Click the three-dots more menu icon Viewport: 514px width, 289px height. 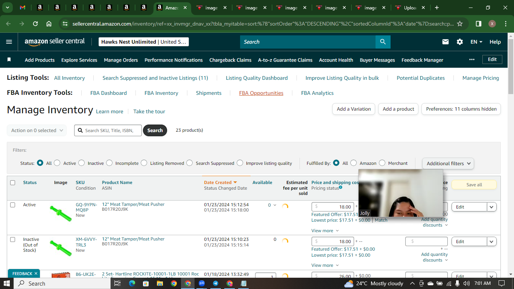[x=472, y=59]
